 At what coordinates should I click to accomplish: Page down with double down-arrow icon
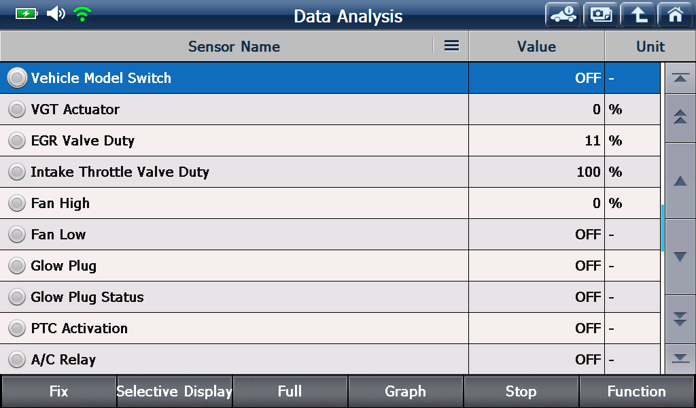[x=680, y=319]
